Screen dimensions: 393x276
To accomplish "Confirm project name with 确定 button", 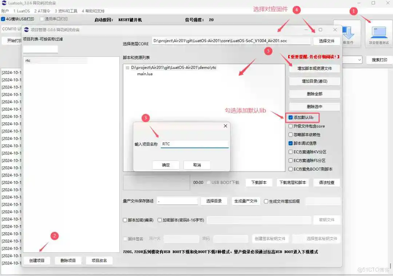I will tap(166, 165).
